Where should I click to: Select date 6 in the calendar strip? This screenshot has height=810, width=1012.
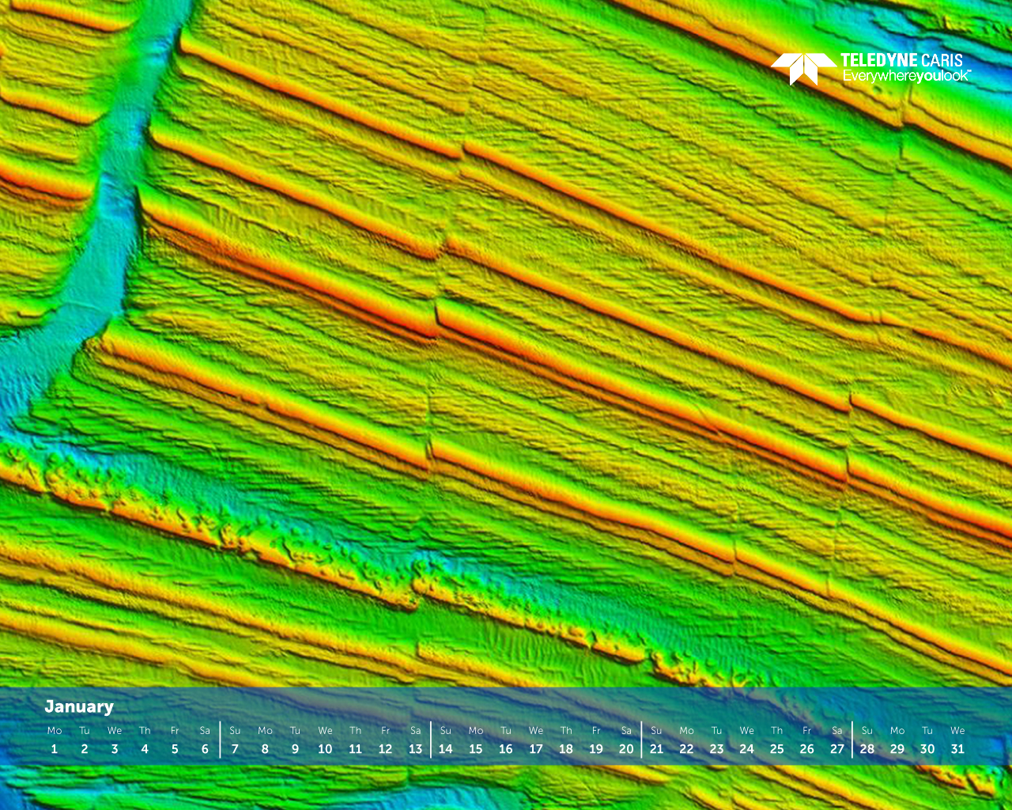(x=205, y=748)
